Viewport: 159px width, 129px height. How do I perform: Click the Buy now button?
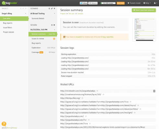point(121,3)
